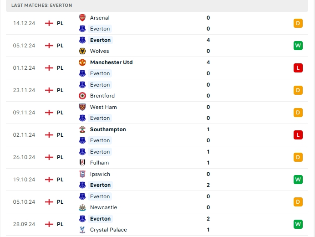Select the 26.10.24 match date
Viewport: 315px width, 237px height.
[x=24, y=157]
